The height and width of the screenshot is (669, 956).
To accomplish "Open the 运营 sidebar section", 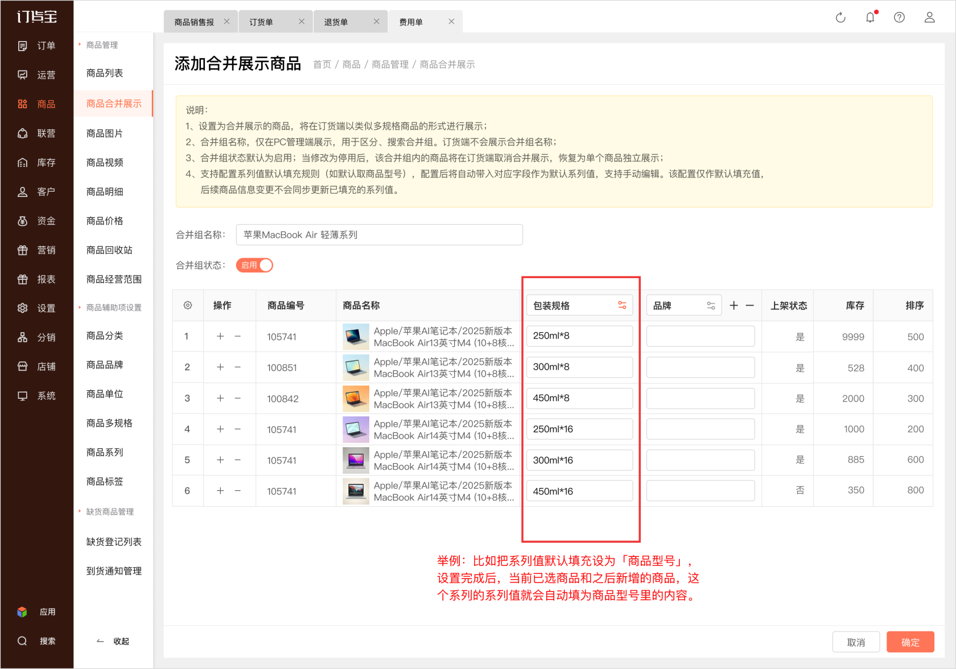I will (37, 75).
